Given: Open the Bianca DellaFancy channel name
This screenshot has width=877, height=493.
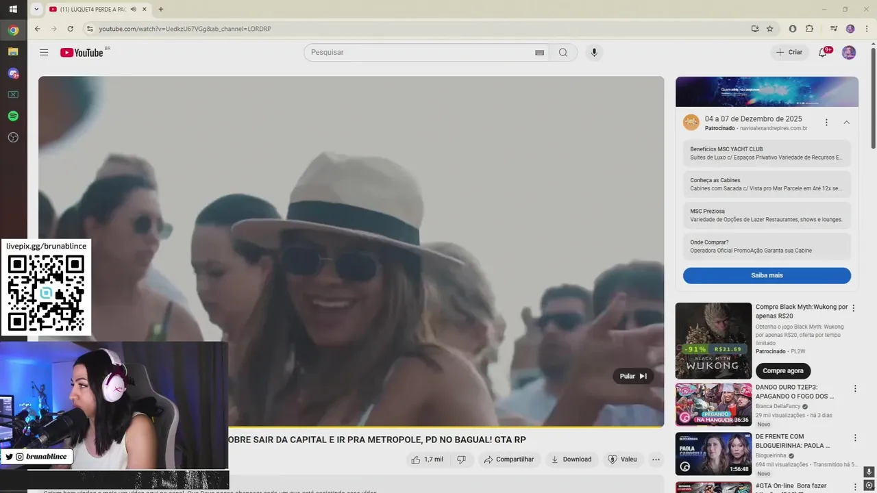Looking at the screenshot, I should pos(779,406).
